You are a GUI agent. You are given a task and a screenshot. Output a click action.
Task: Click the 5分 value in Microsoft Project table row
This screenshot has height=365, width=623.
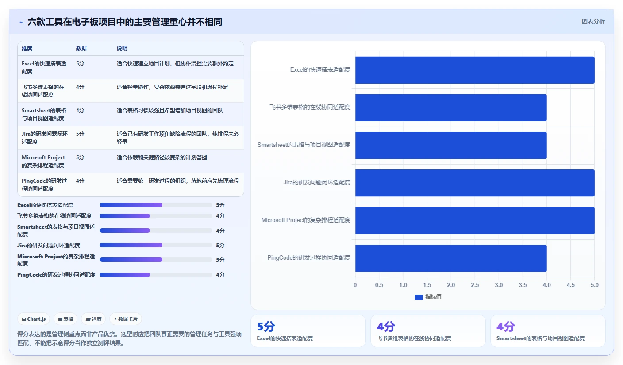coord(80,158)
